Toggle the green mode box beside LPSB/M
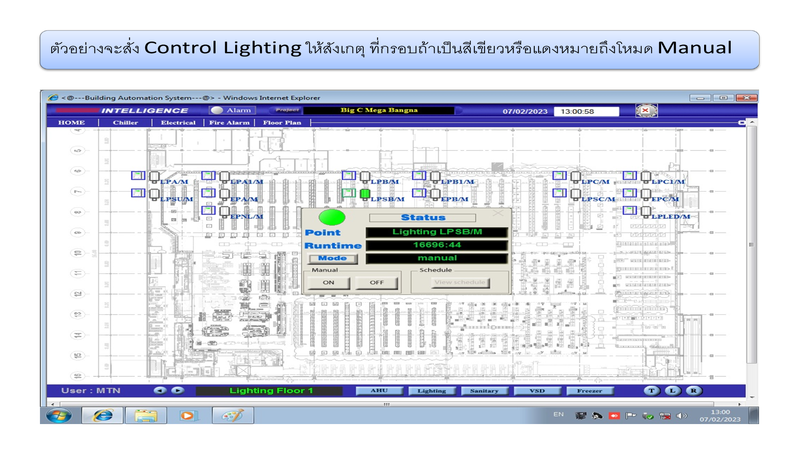799x449 pixels. [x=349, y=193]
